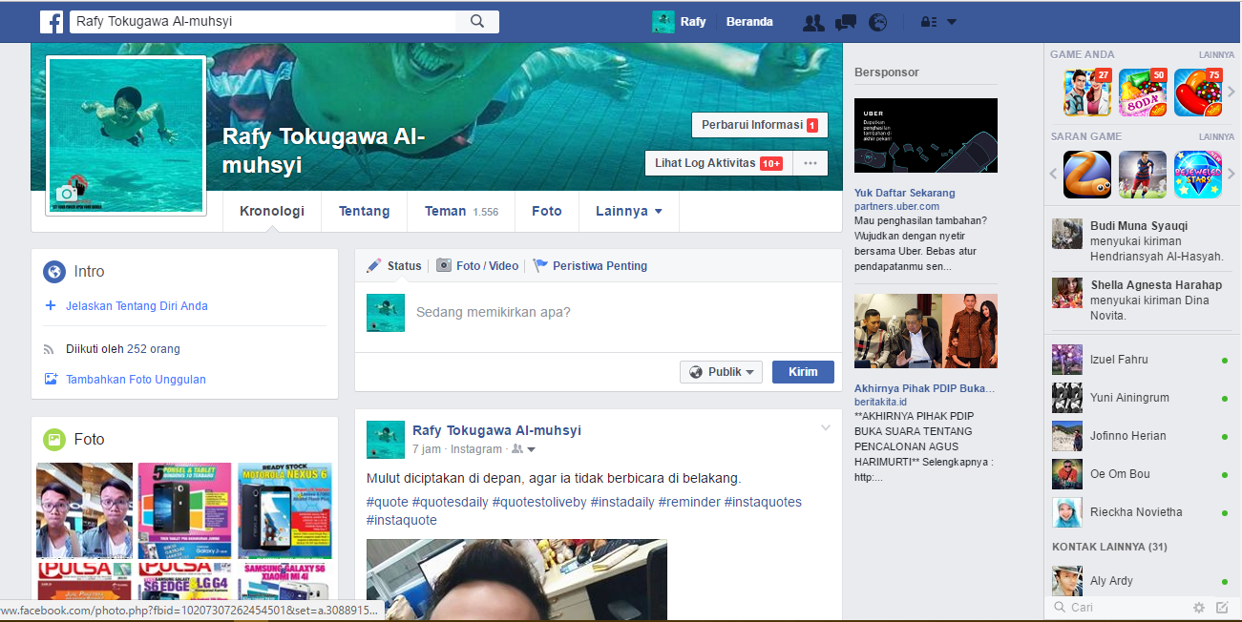Select Peristiwa Penting composer option
This screenshot has width=1242, height=622.
tap(590, 266)
